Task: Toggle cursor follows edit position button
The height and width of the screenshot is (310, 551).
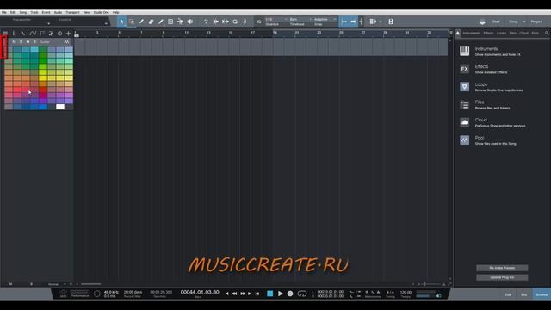Action: [x=362, y=22]
